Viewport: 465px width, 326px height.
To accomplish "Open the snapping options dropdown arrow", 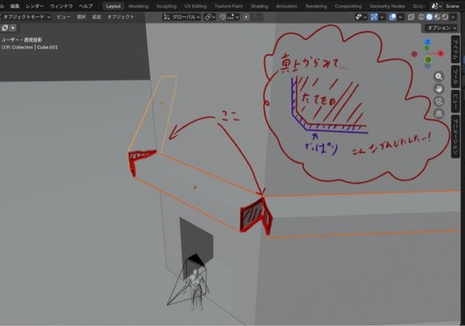I will point(236,17).
